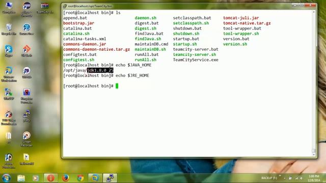Open the Helloworld file on desktop
The height and width of the screenshot is (183, 326).
[26, 159]
